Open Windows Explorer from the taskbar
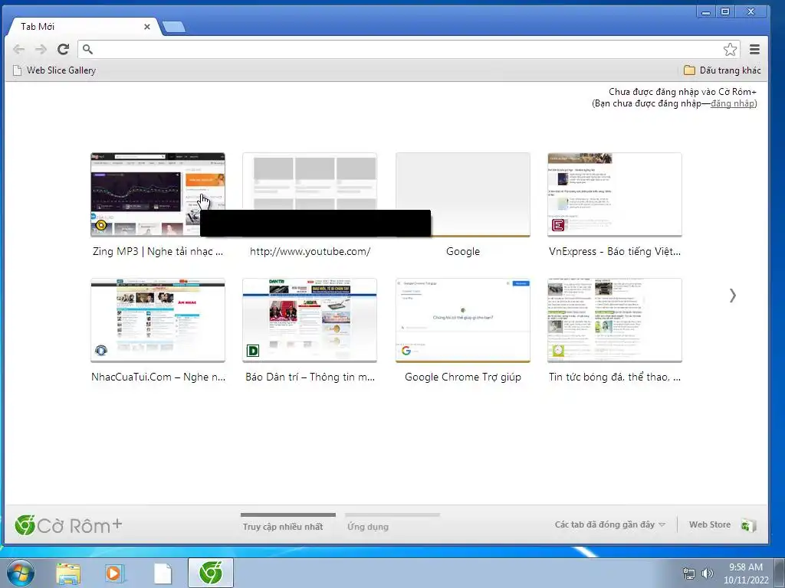Image resolution: width=785 pixels, height=588 pixels. click(x=68, y=573)
